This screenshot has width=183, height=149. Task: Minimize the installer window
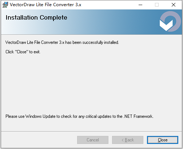140,5
